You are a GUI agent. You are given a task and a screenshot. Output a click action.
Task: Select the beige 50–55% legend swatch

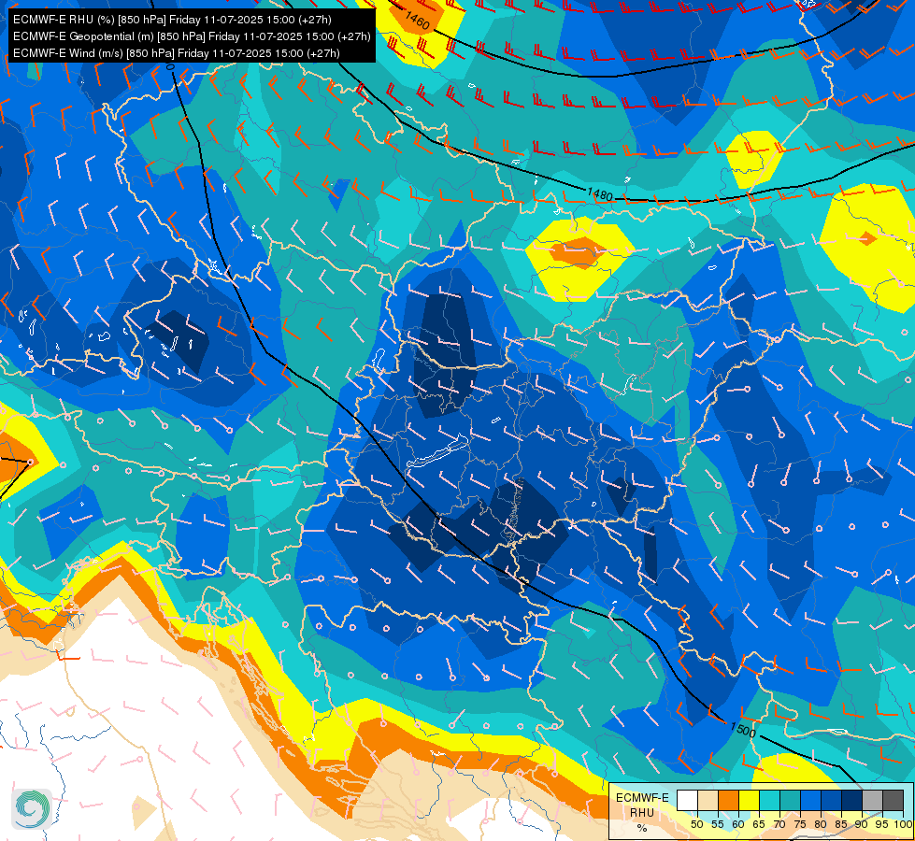708,800
